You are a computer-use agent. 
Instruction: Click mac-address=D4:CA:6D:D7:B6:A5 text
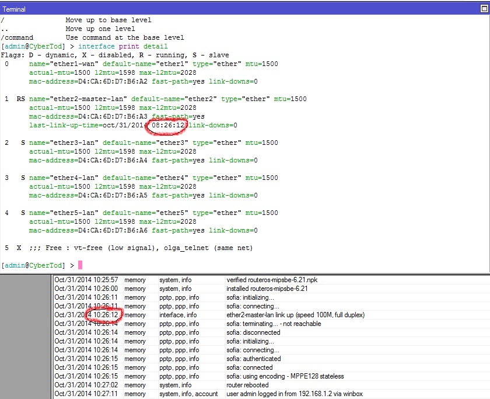point(88,195)
